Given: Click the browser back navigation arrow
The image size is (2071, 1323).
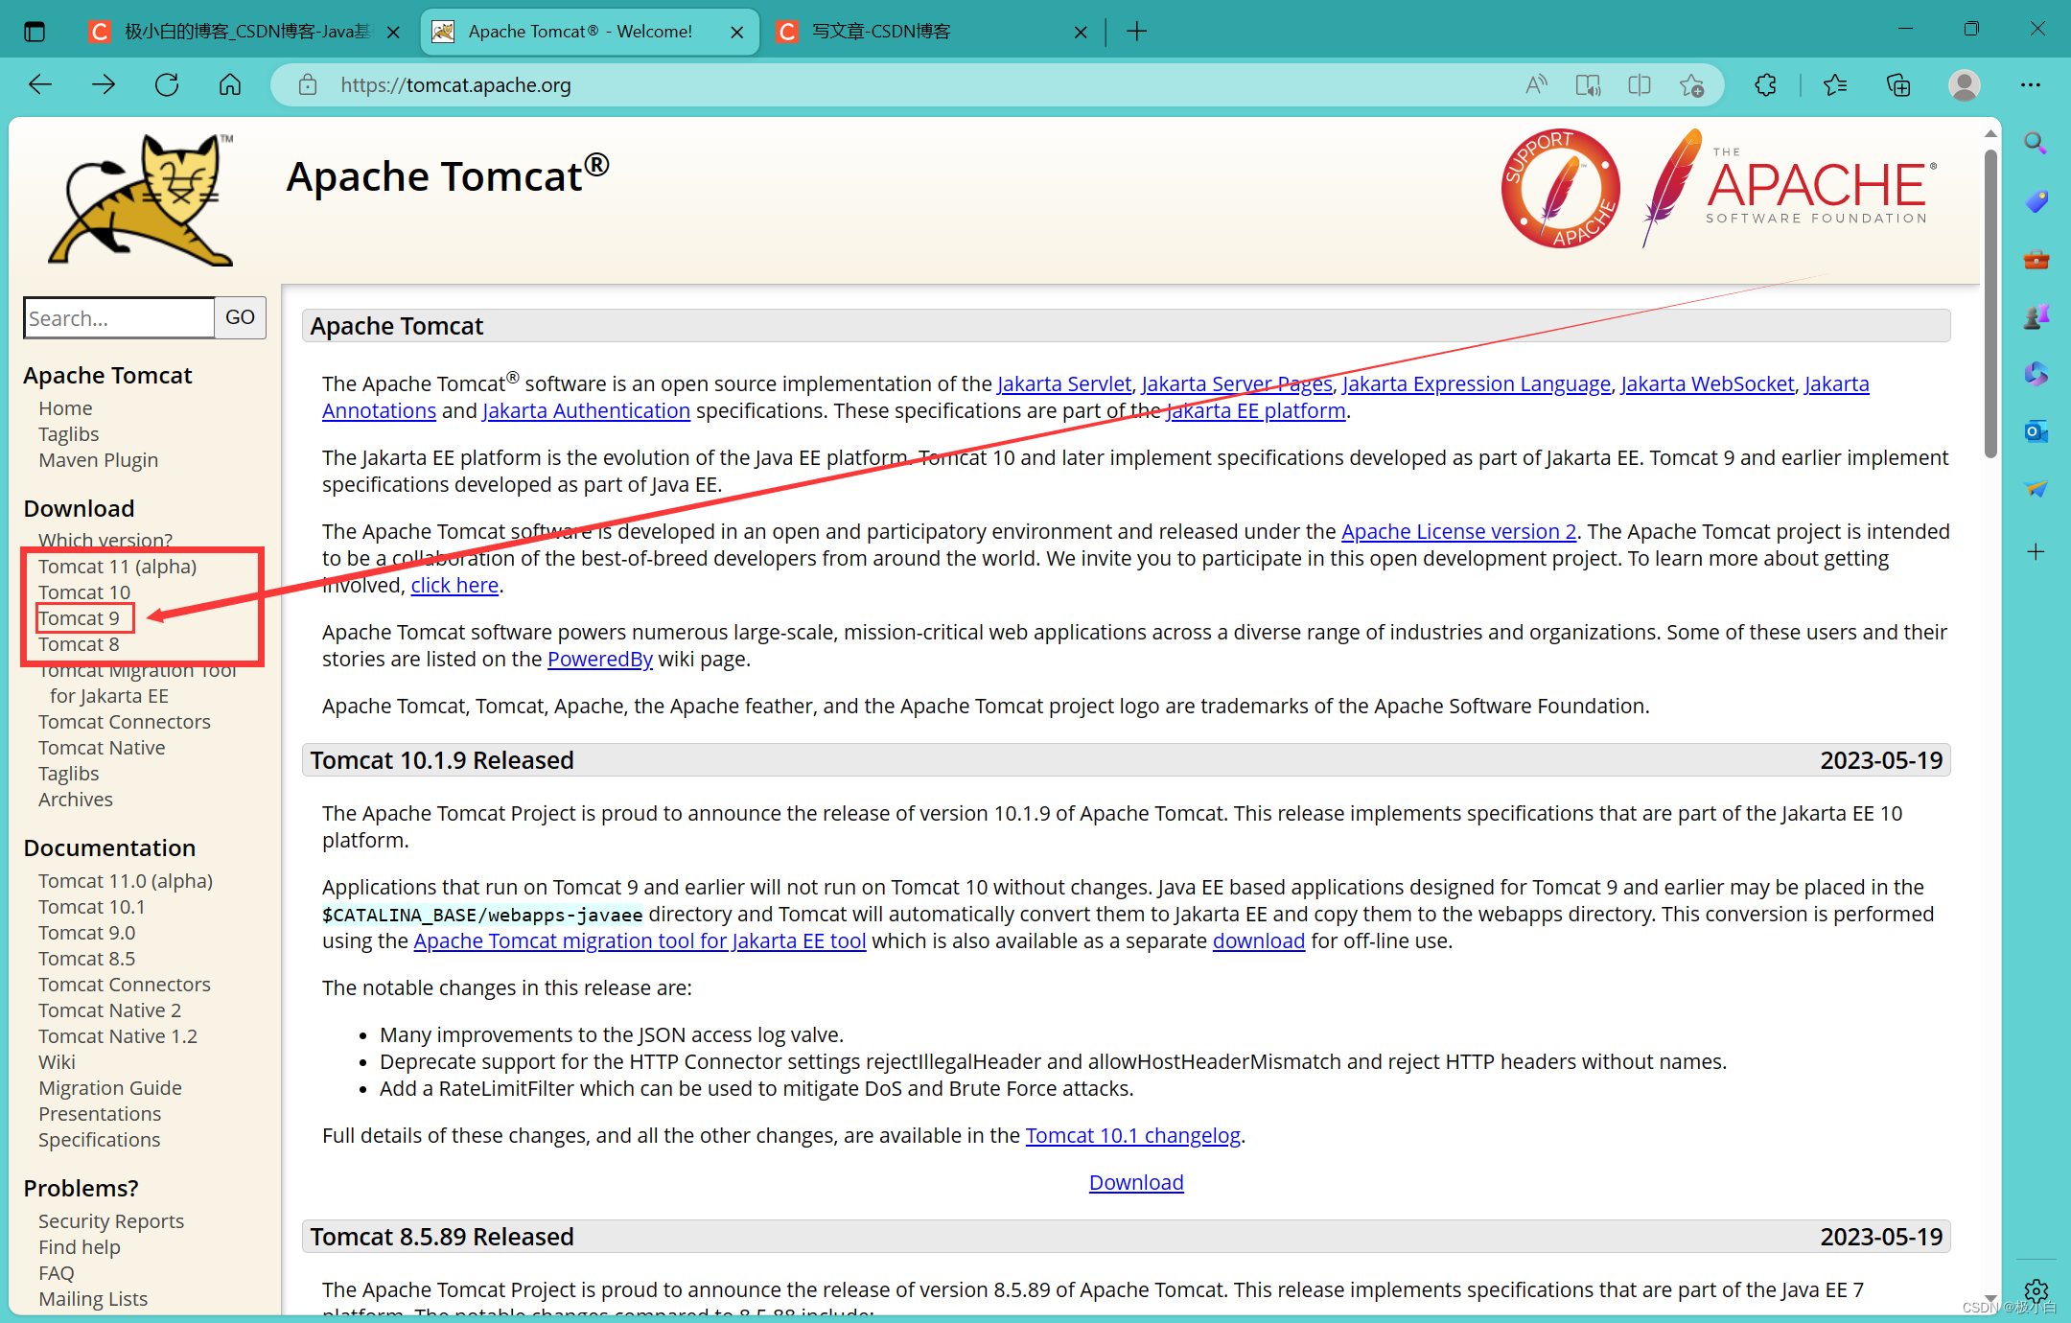Looking at the screenshot, I should [x=42, y=84].
